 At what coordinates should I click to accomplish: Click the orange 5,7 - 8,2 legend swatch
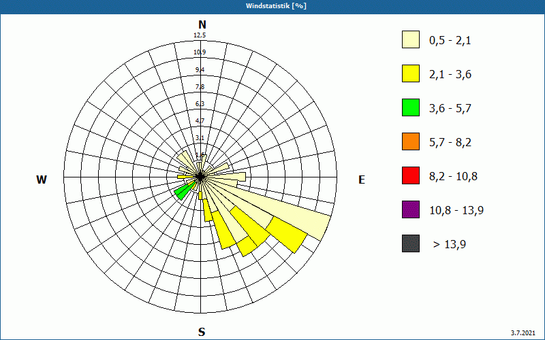coord(411,141)
